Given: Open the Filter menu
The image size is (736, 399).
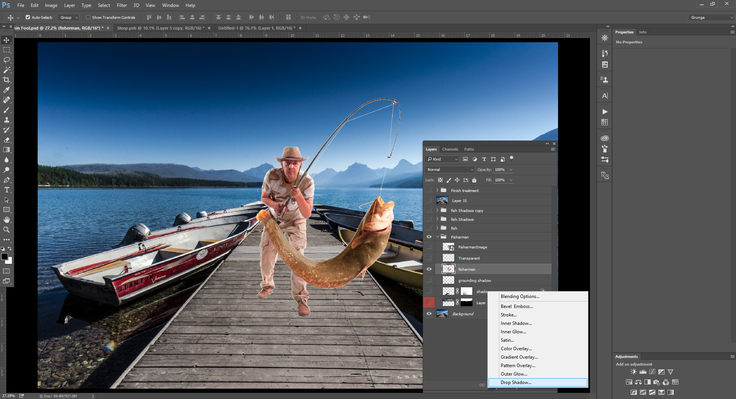Looking at the screenshot, I should (x=122, y=5).
